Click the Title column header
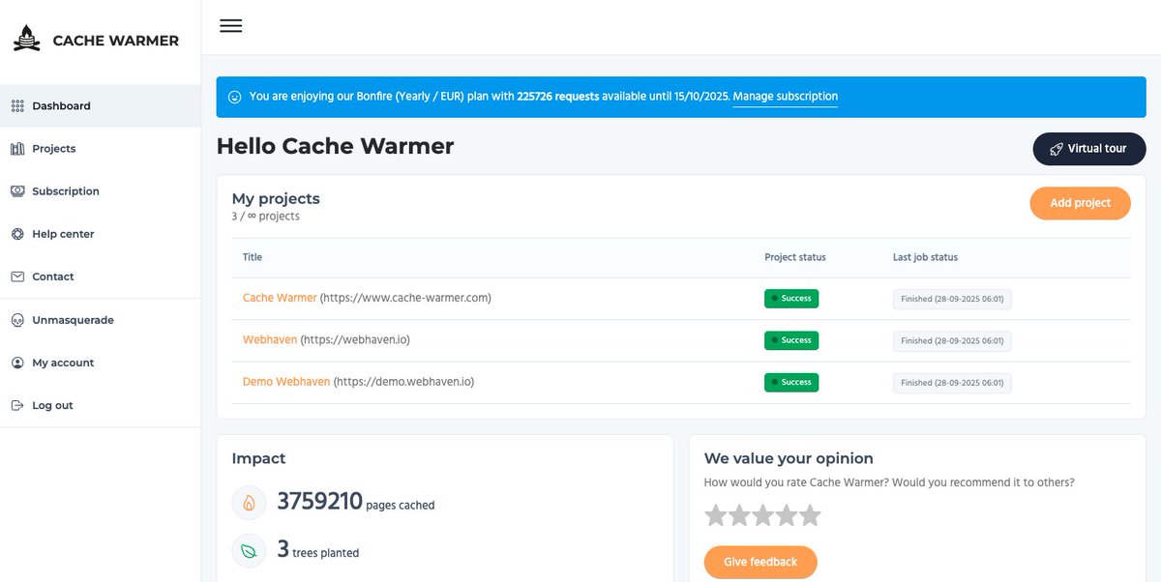Image resolution: width=1161 pixels, height=582 pixels. pos(253,257)
